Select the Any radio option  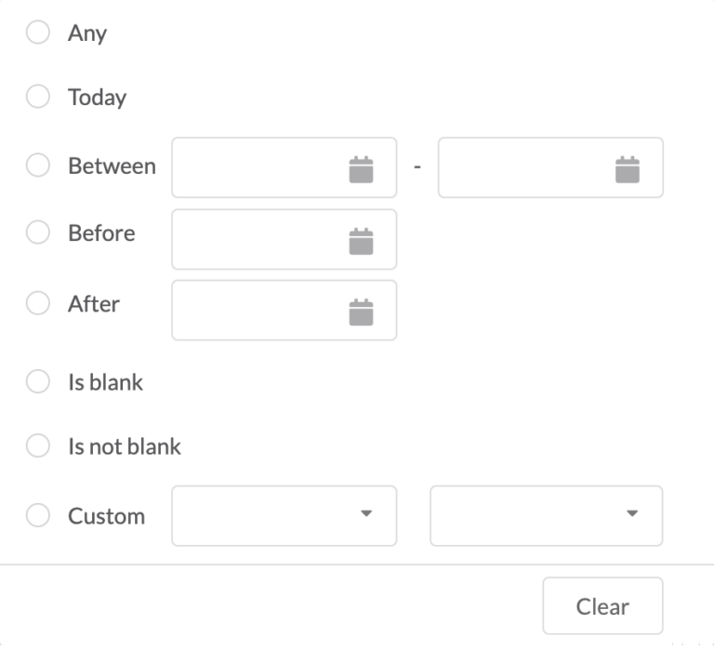coord(38,32)
